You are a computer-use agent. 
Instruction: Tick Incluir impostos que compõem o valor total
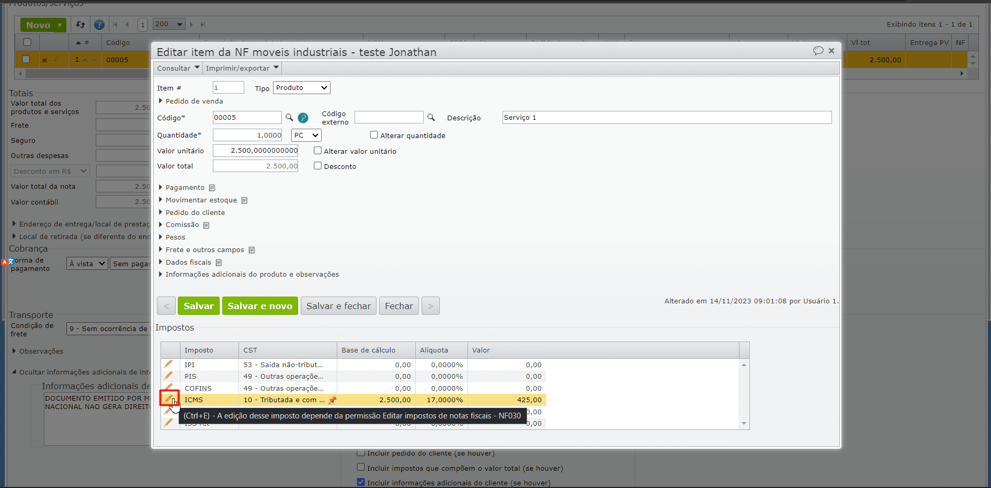coord(361,467)
